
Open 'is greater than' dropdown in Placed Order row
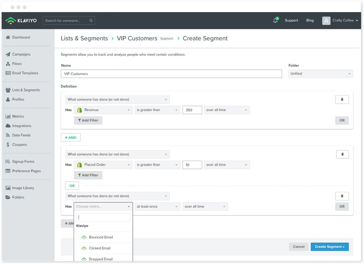pos(158,165)
